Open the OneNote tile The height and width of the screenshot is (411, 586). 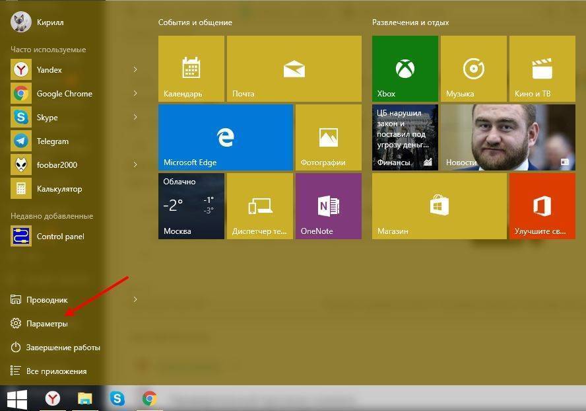point(328,205)
